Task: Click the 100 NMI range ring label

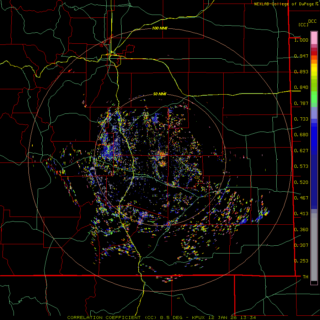Action: 160,28
